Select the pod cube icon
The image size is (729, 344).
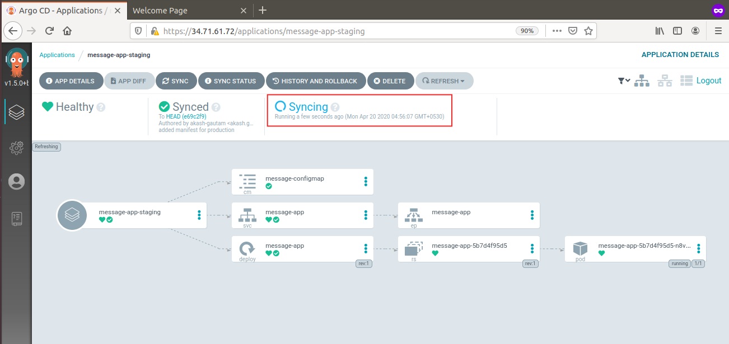580,248
